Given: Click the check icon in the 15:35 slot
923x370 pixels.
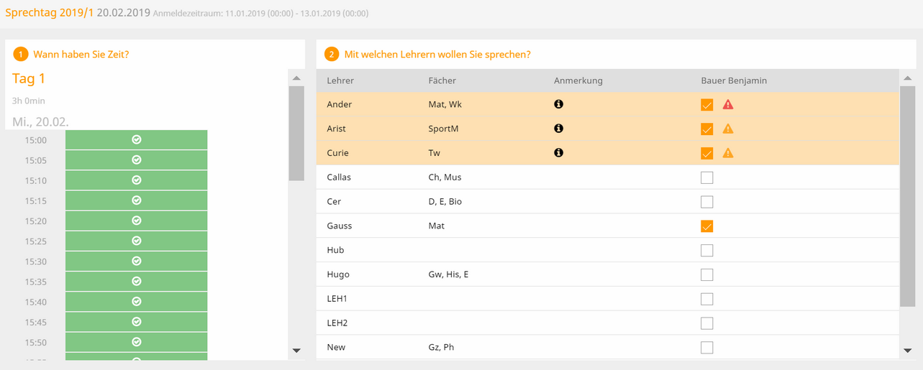Looking at the screenshot, I should pyautogui.click(x=137, y=281).
